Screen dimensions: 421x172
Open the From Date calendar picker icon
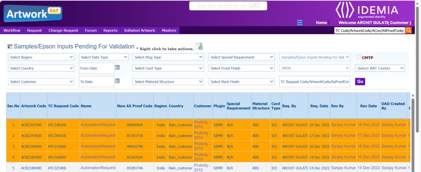[x=117, y=67]
